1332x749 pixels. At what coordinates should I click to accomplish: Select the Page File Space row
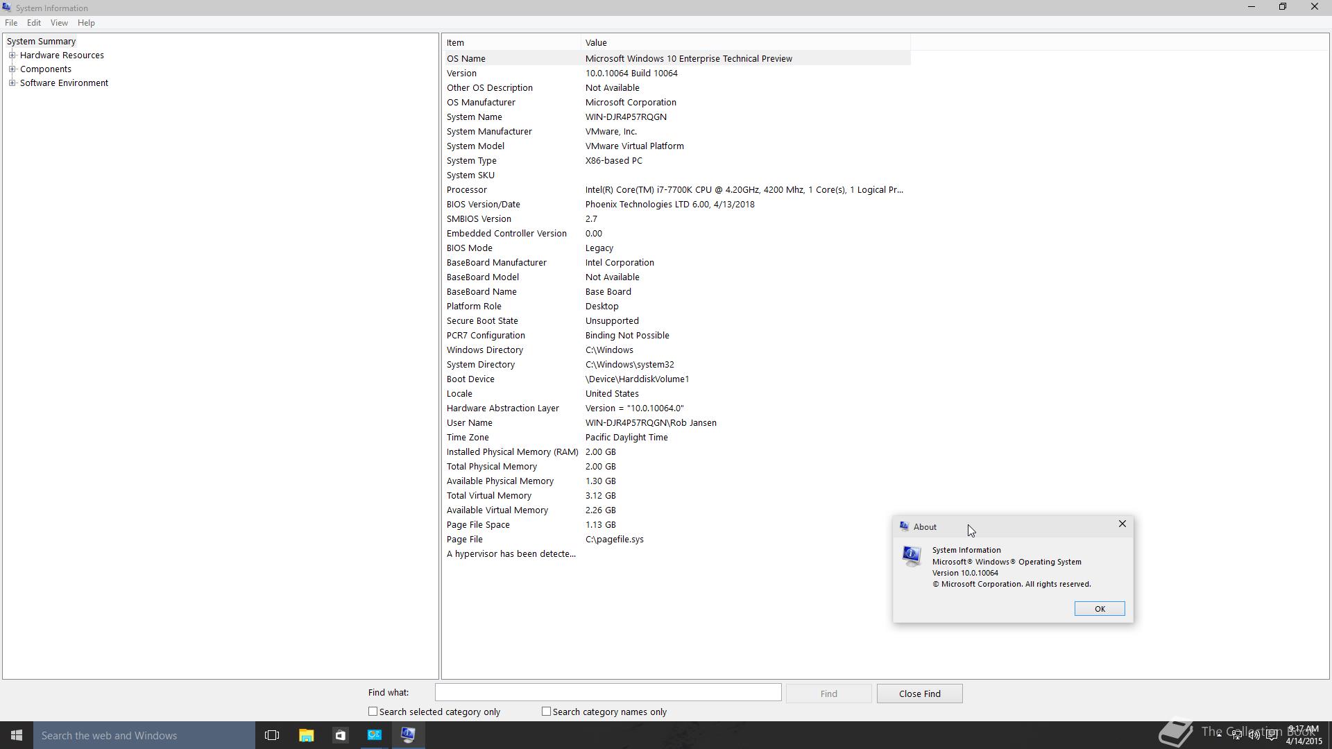coord(676,525)
